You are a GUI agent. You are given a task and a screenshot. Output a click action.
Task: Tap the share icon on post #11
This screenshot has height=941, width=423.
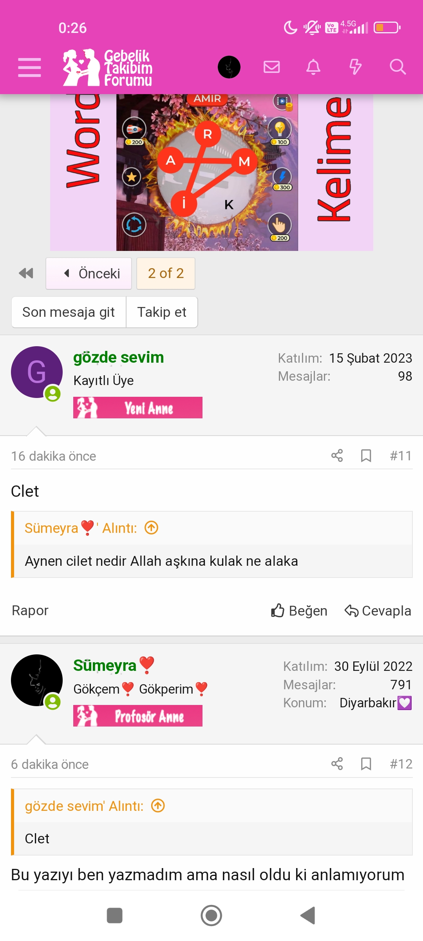(x=337, y=456)
